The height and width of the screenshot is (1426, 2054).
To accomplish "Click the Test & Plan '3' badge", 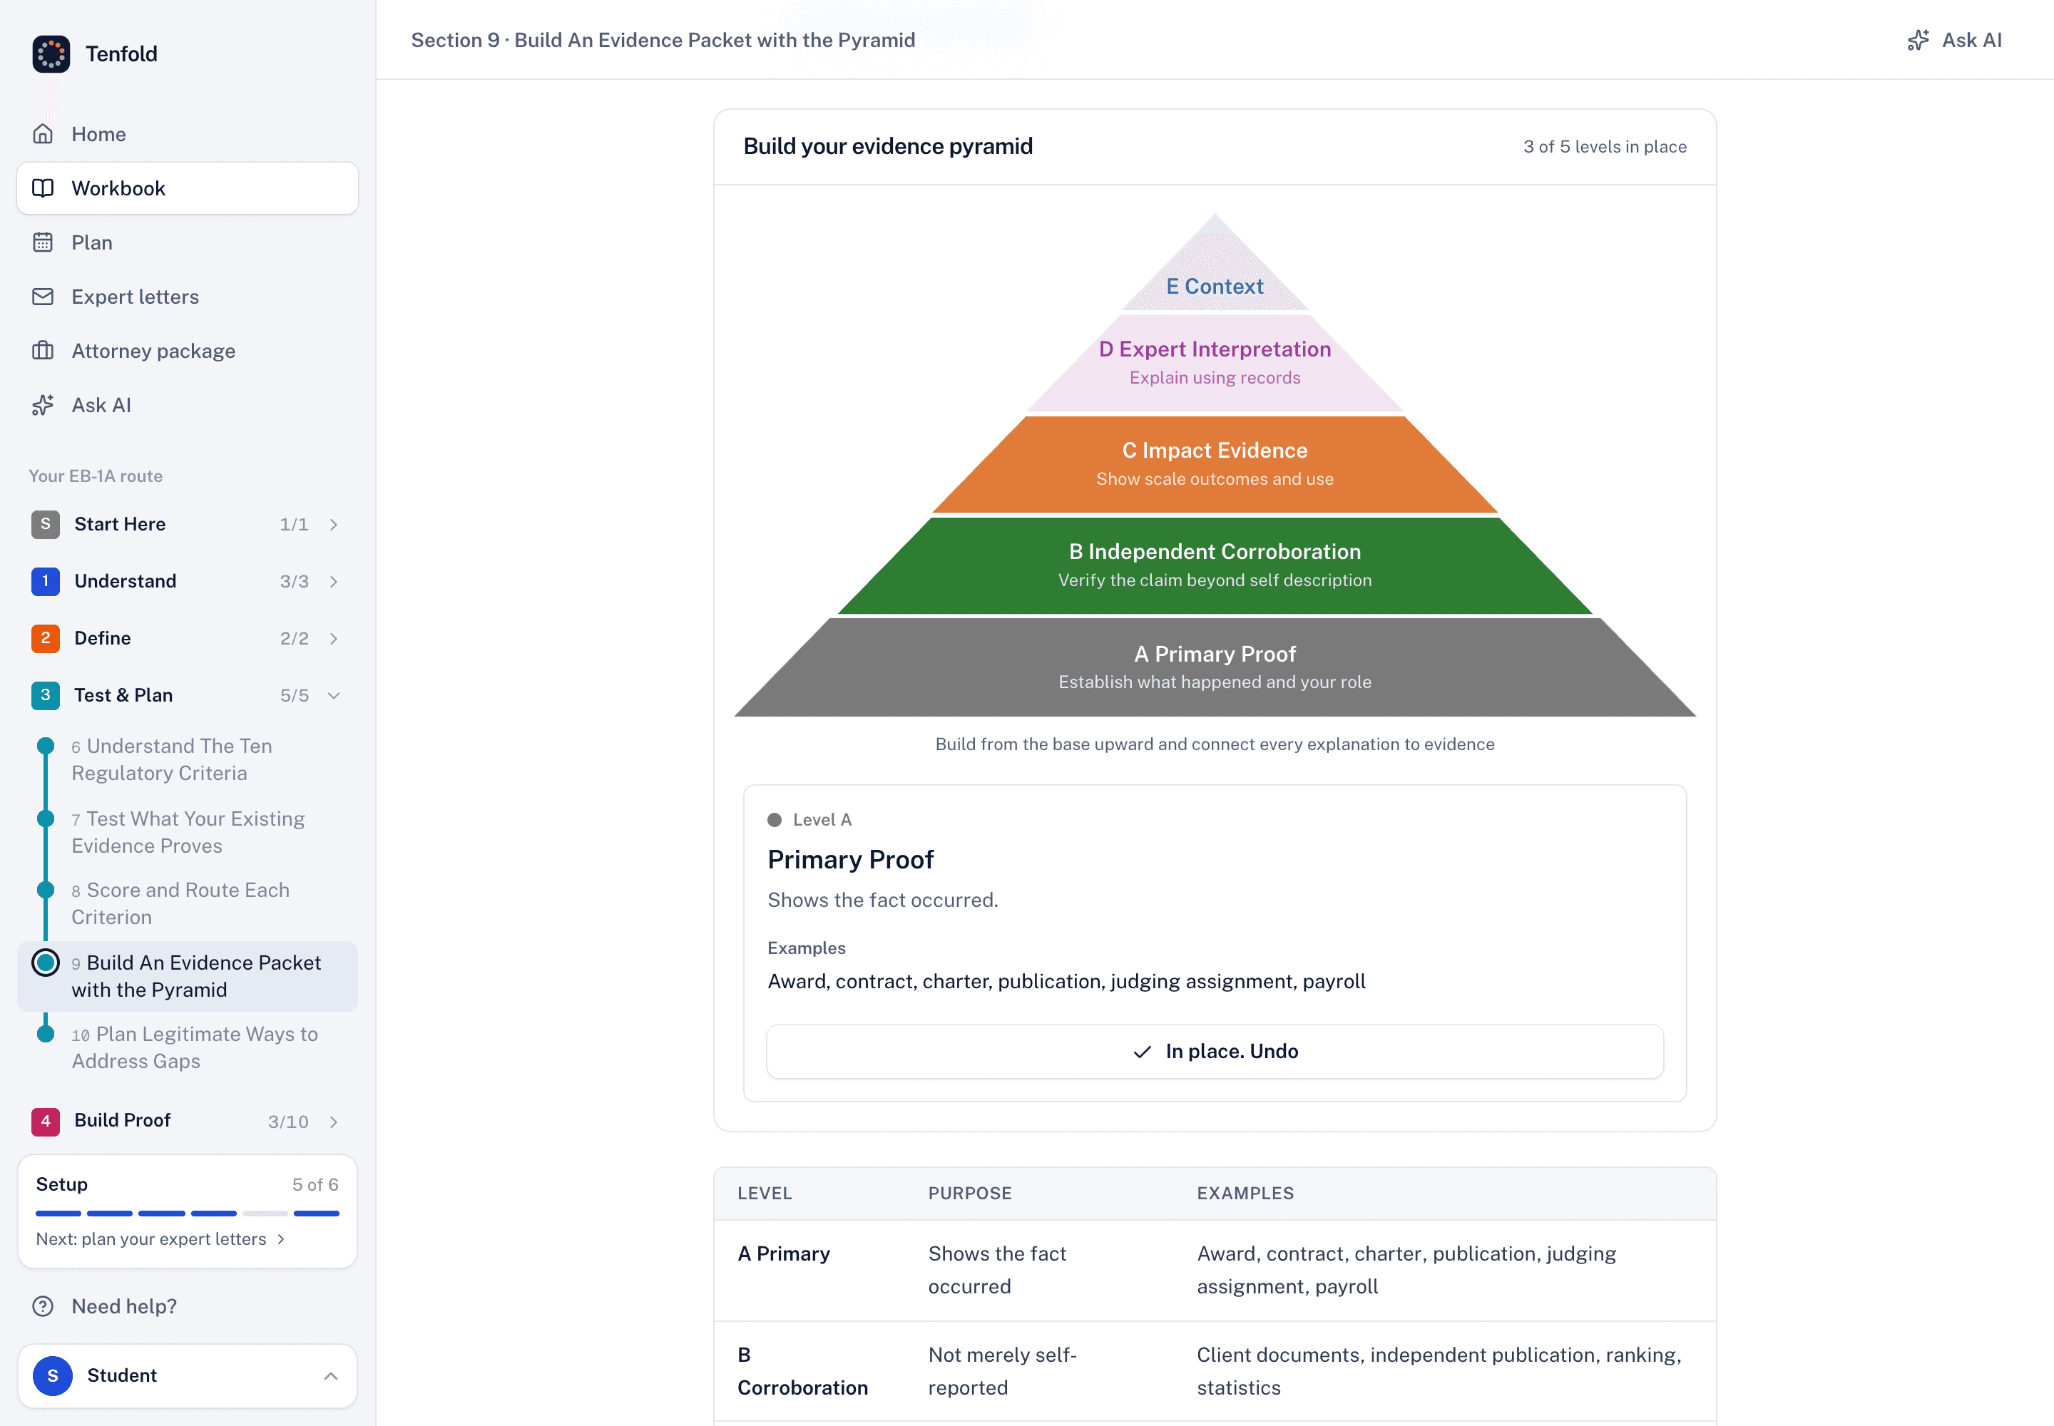I will point(46,695).
